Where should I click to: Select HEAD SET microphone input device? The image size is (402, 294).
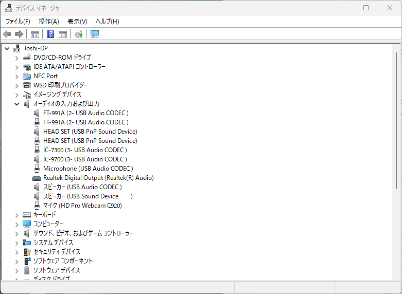(90, 141)
